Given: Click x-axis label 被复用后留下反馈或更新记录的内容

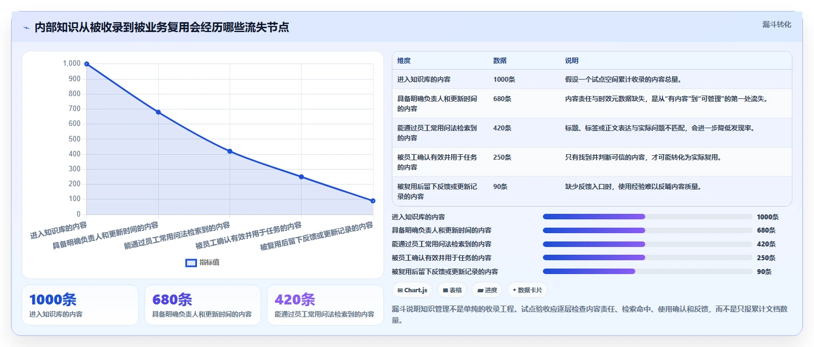Looking at the screenshot, I should 317,236.
